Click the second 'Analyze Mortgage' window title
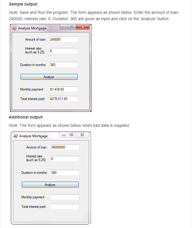This screenshot has width=193, height=228. (33, 136)
